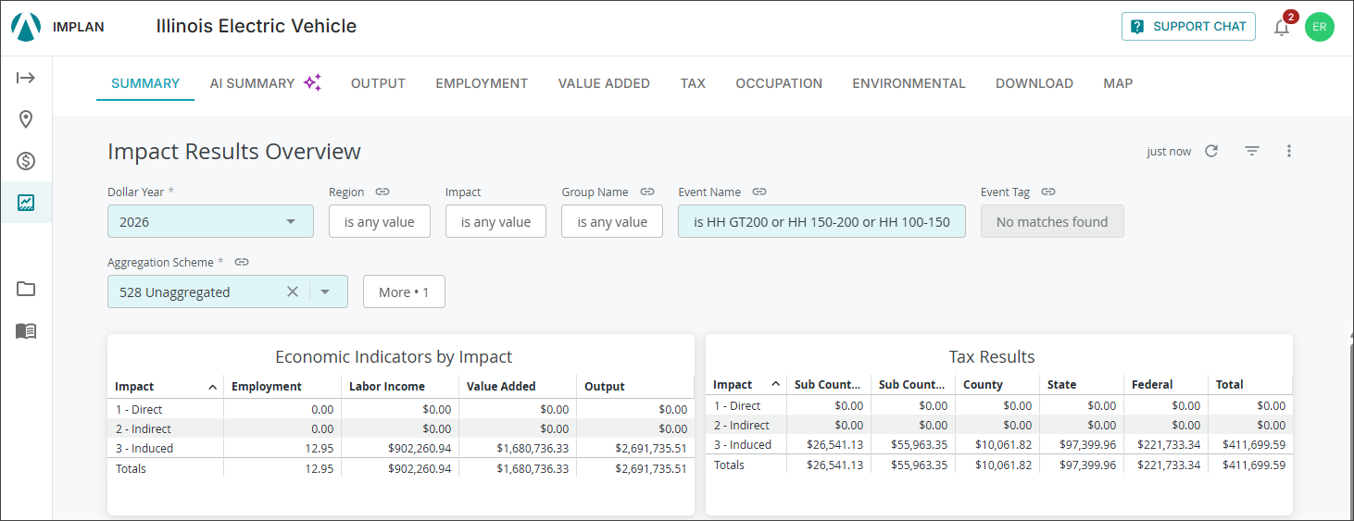Expand the left sidebar with arrow icon
The width and height of the screenshot is (1354, 521).
coord(26,78)
